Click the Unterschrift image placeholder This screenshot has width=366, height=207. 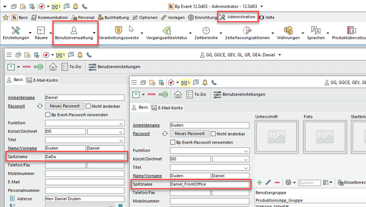[x=276, y=137]
